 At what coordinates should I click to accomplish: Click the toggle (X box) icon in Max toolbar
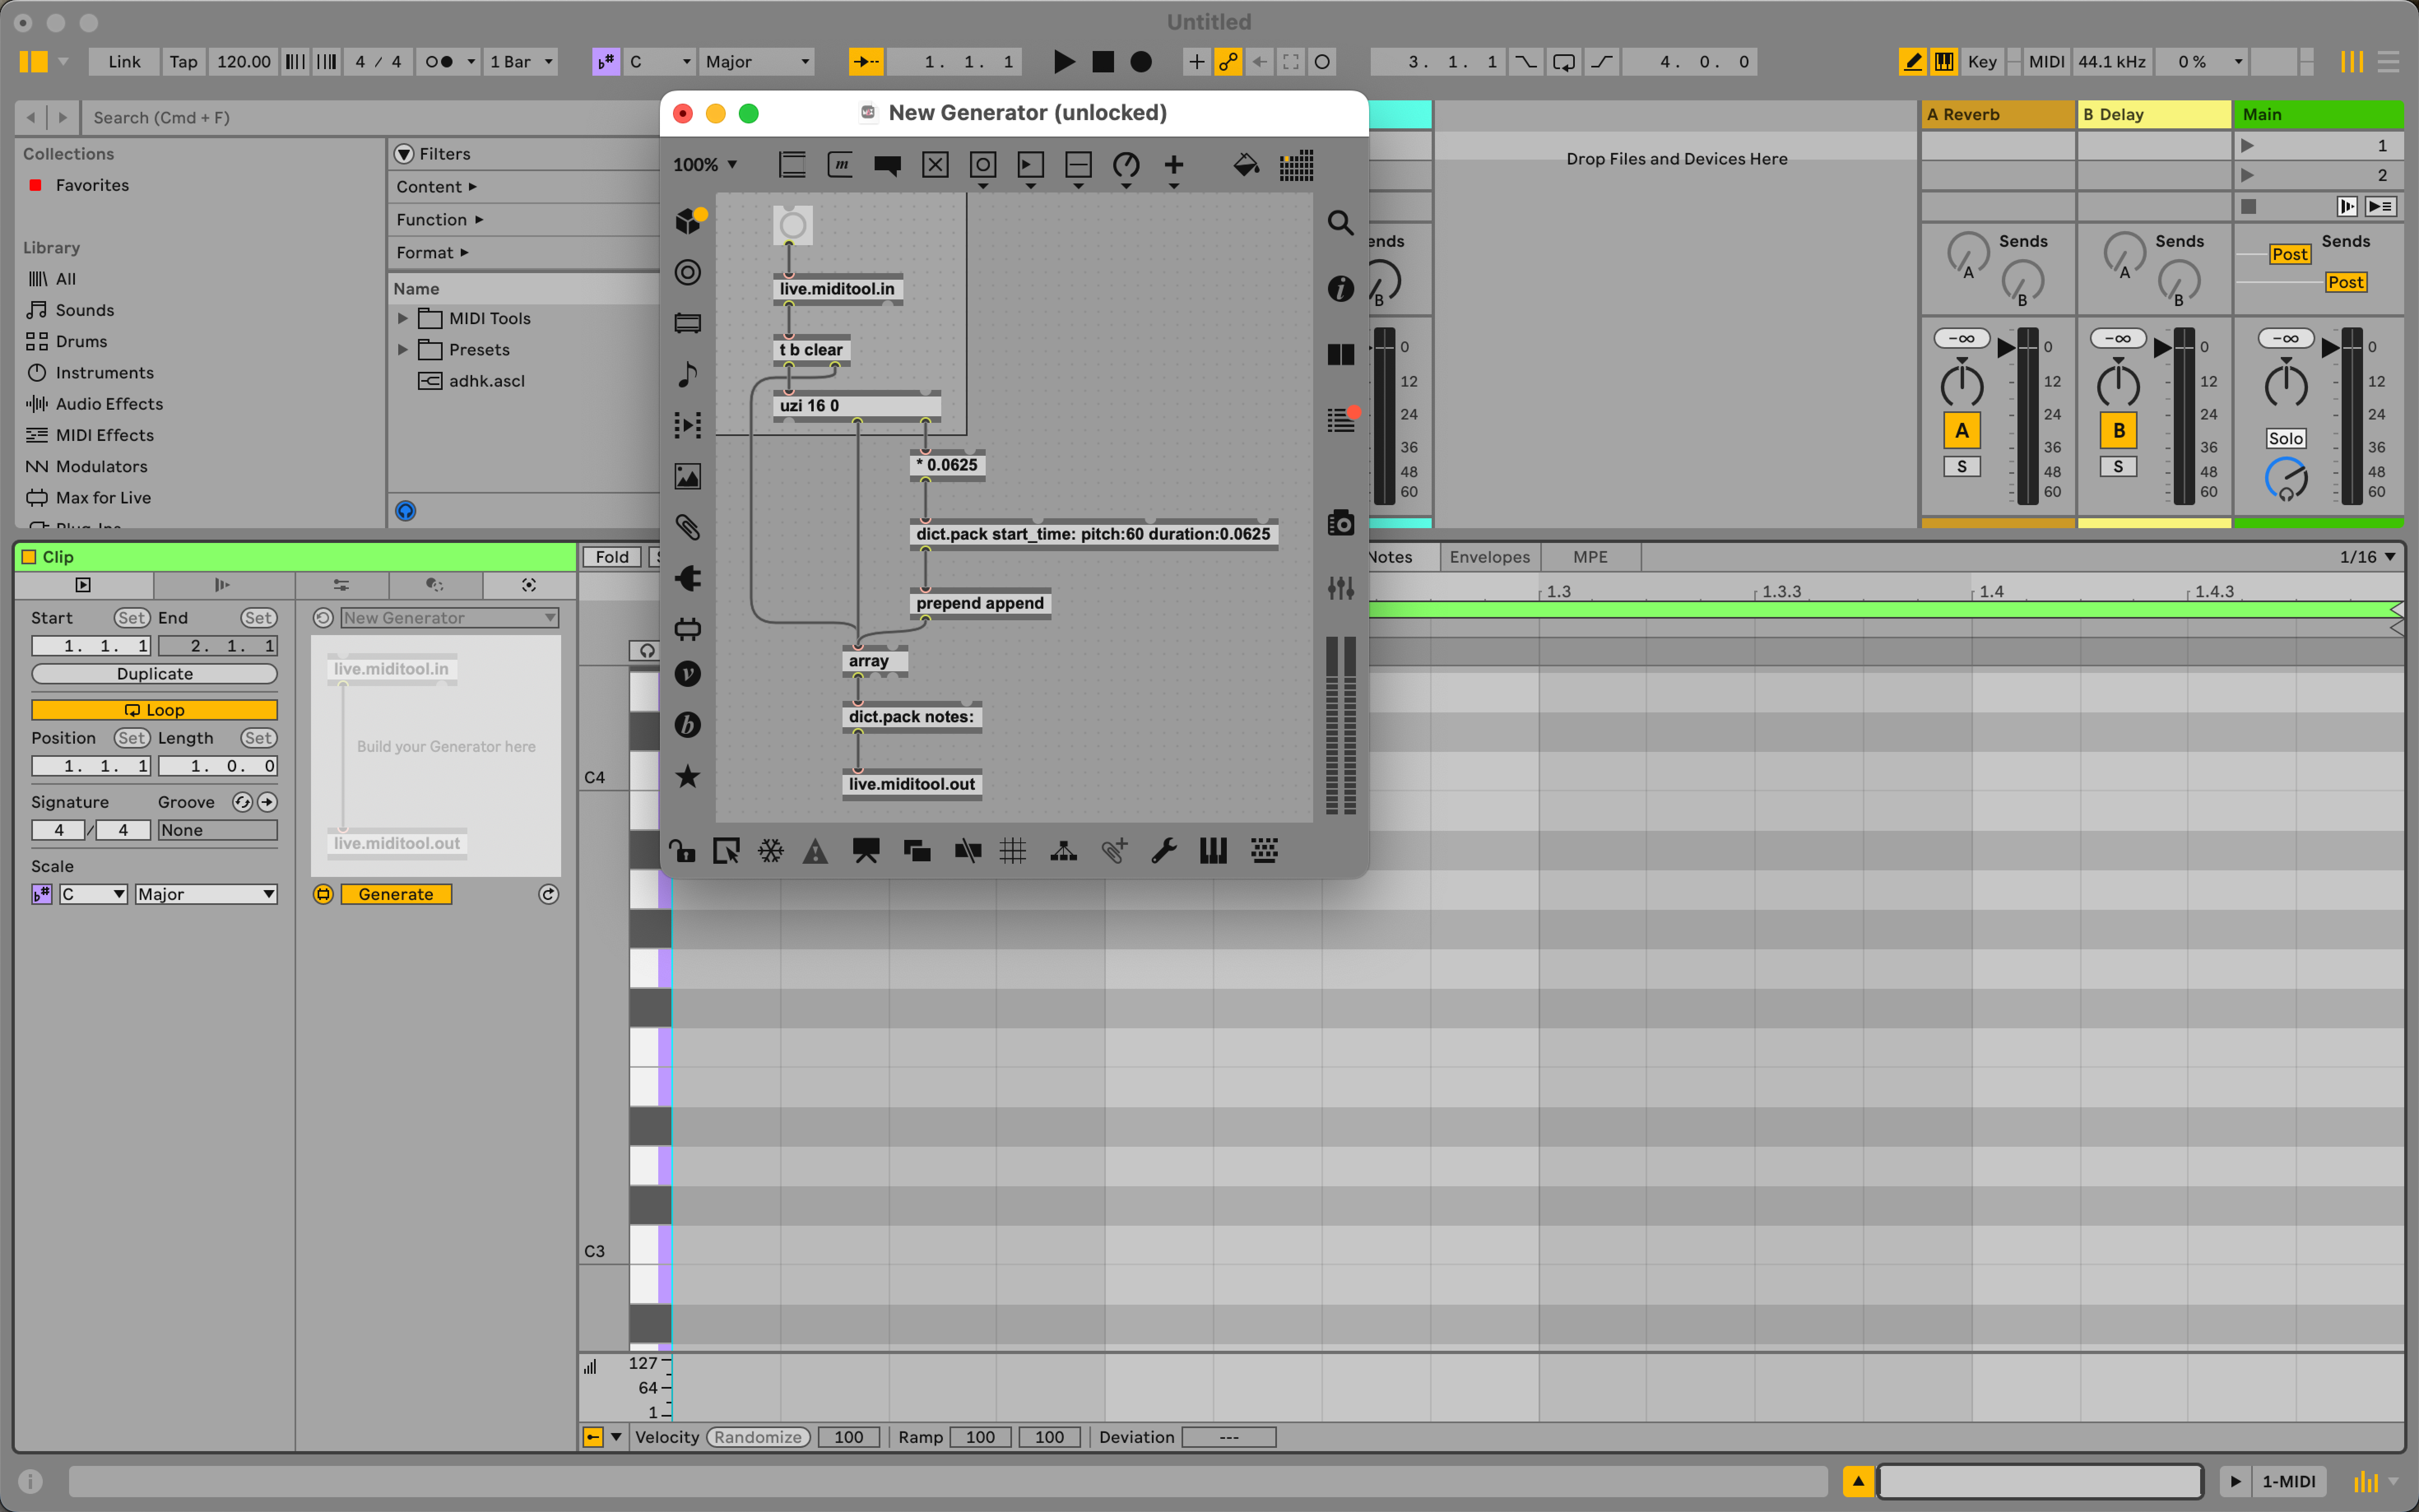[x=935, y=165]
